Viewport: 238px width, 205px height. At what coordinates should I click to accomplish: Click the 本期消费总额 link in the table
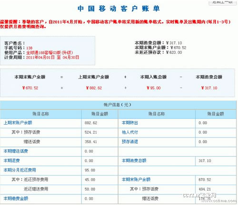[134, 161]
